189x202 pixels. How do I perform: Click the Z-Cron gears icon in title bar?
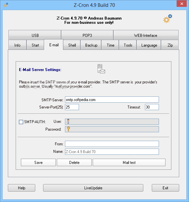click(6, 5)
